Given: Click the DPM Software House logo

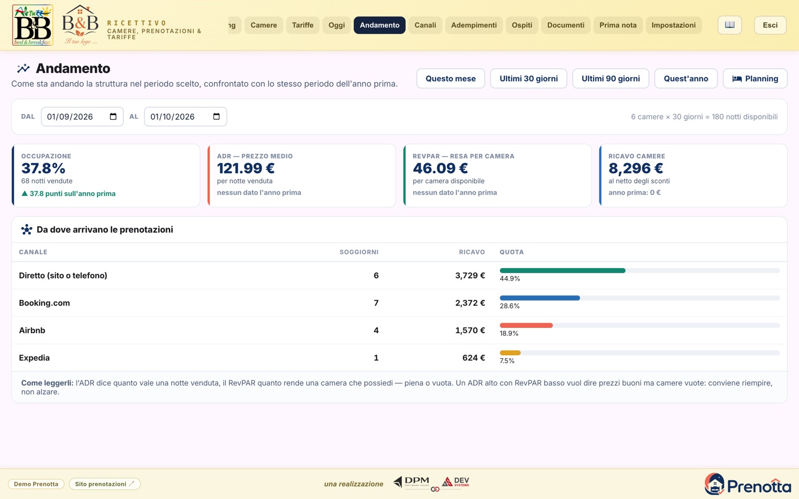Looking at the screenshot, I should point(411,482).
